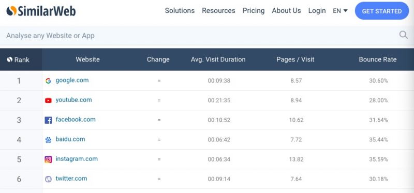Click the Twitter globe favicon icon

48,179
